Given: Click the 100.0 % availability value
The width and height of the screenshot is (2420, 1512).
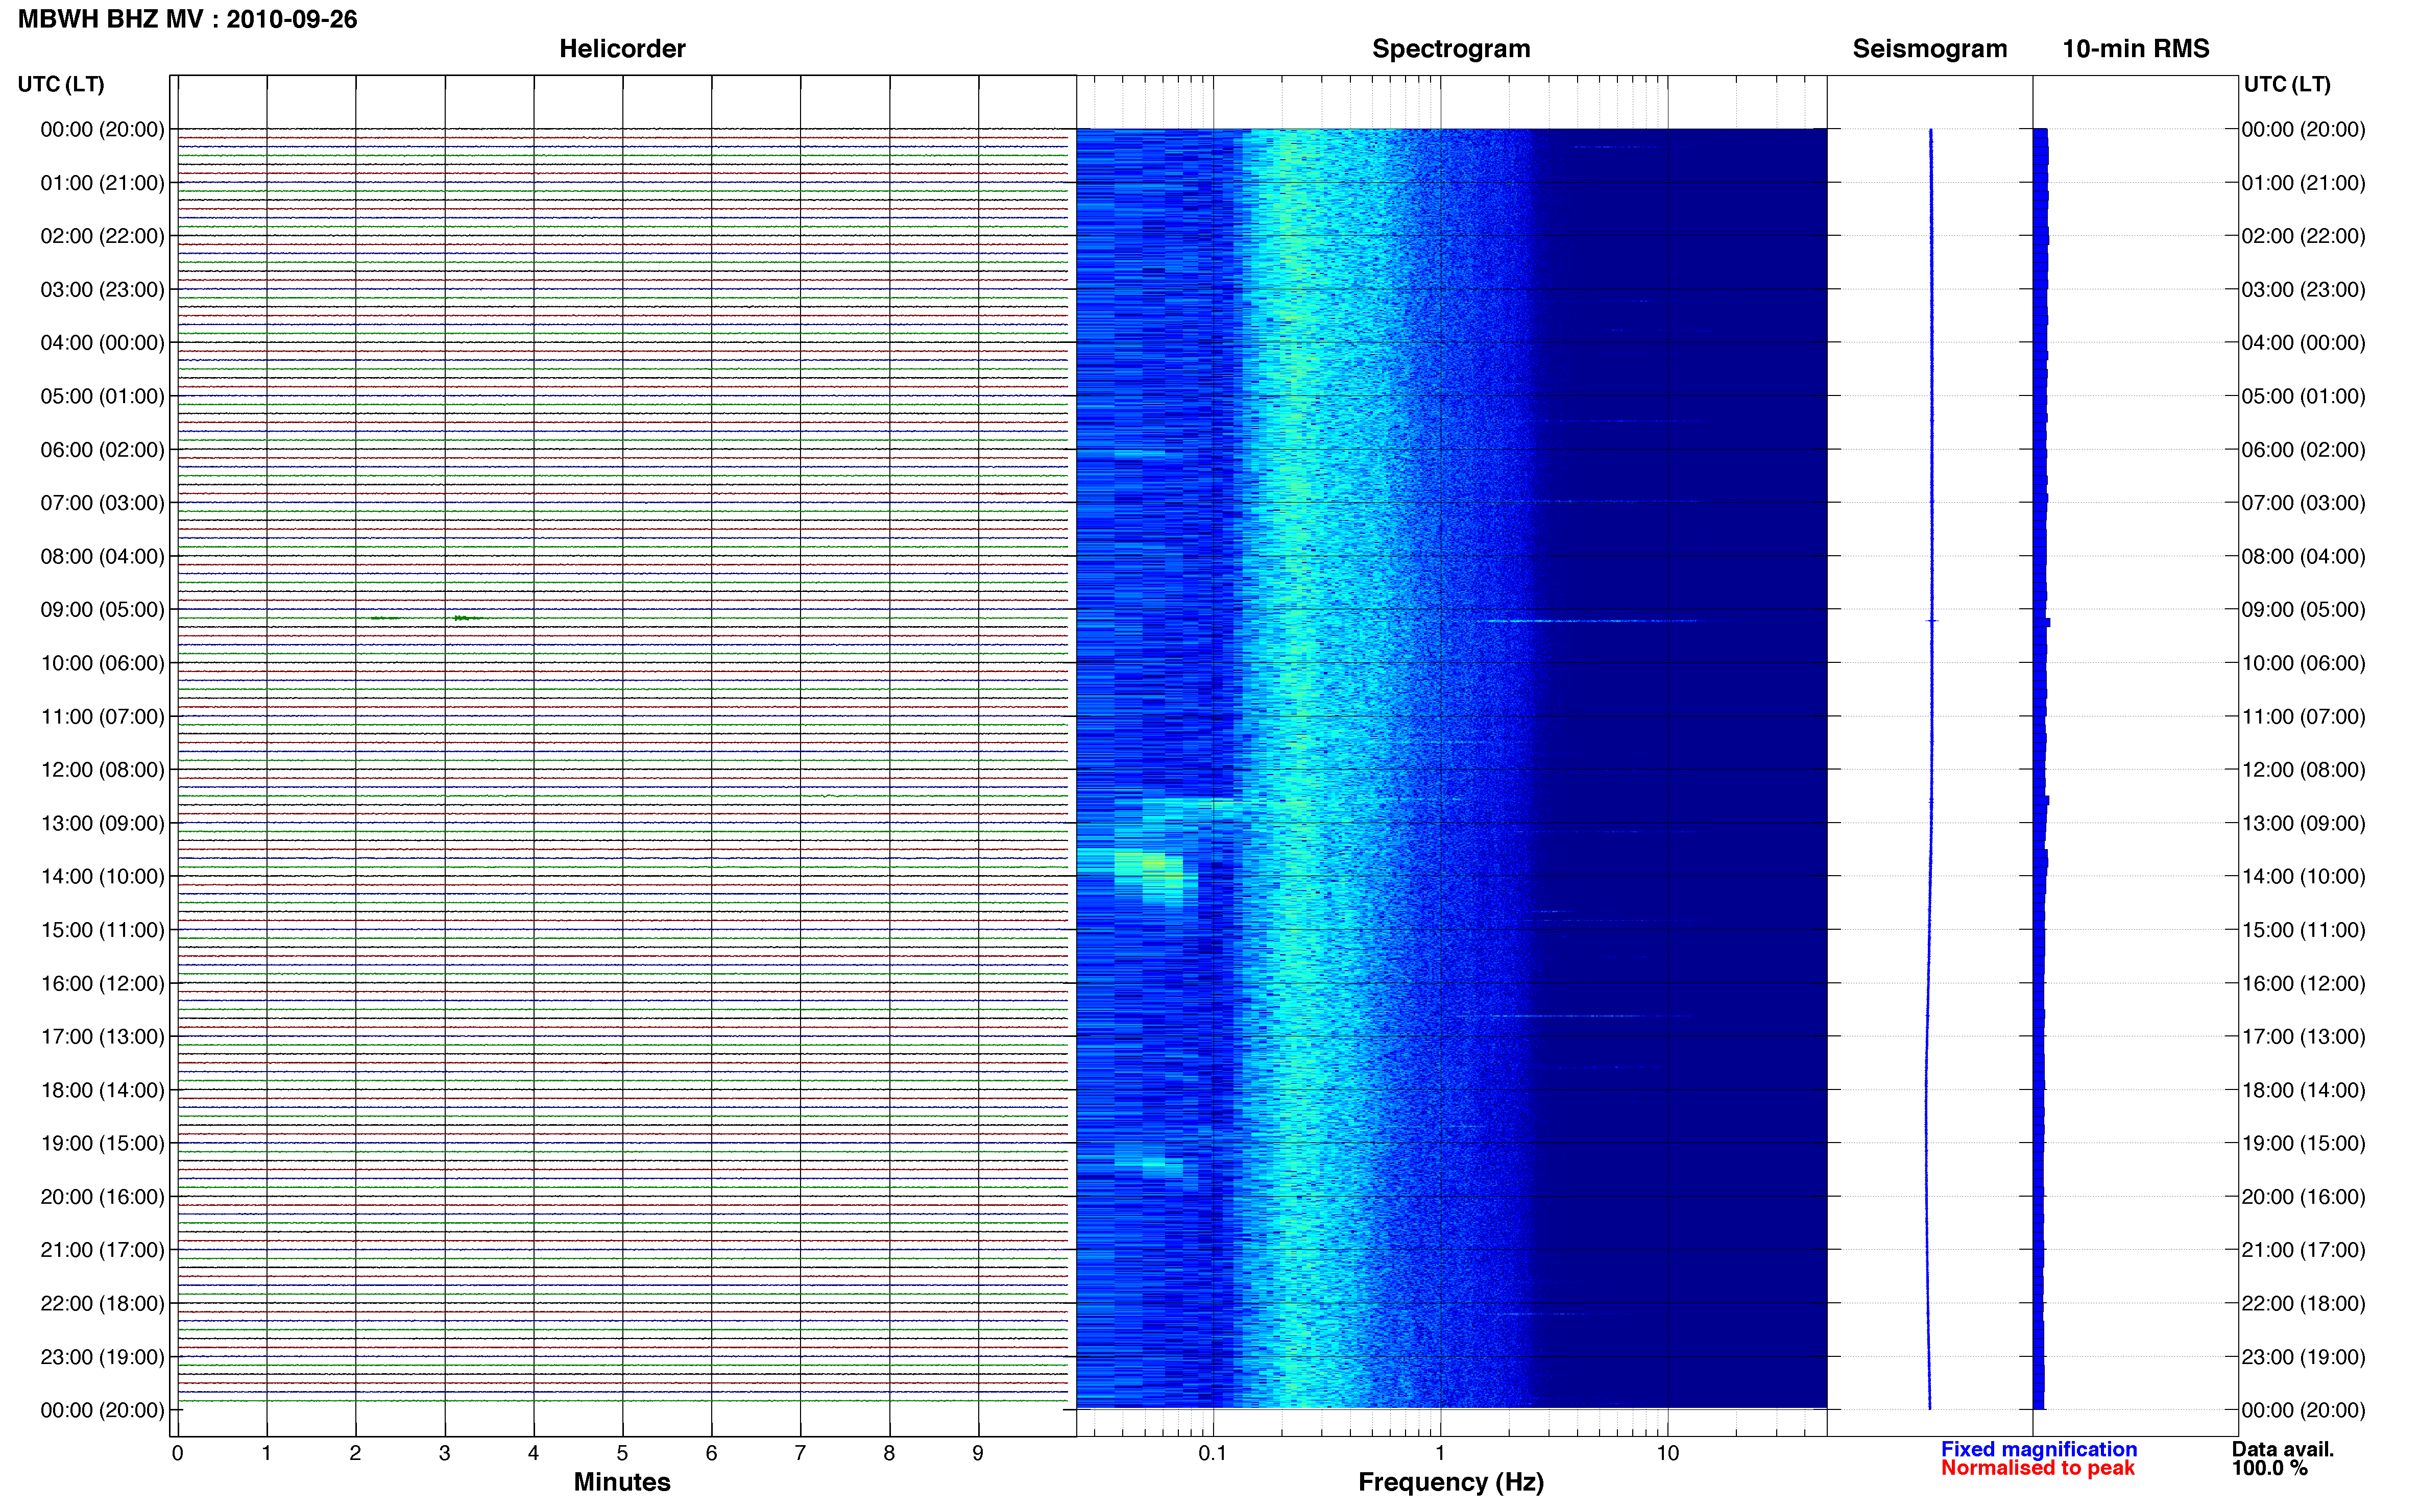Looking at the screenshot, I should tap(2269, 1468).
